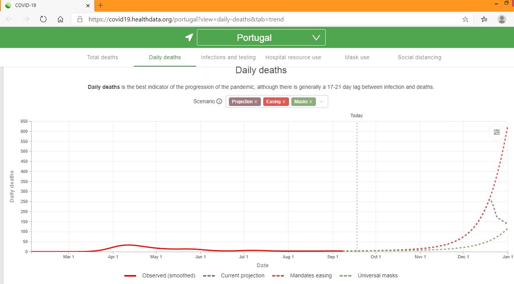Toggle the Mandates easing legend series
Image resolution: width=514 pixels, height=284 pixels.
click(x=302, y=275)
